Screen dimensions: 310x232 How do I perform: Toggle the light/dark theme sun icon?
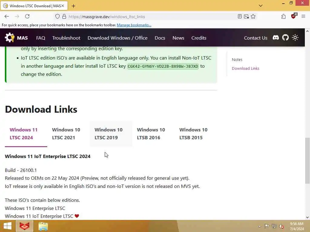point(295,38)
